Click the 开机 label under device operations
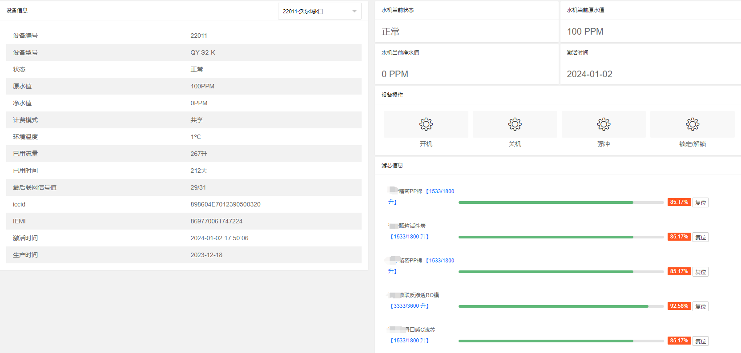Screen dimensions: 741x353 (x=426, y=144)
